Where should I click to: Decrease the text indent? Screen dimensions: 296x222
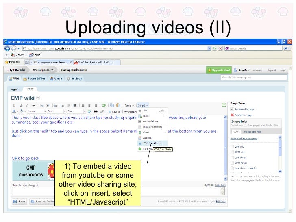pos(69,105)
